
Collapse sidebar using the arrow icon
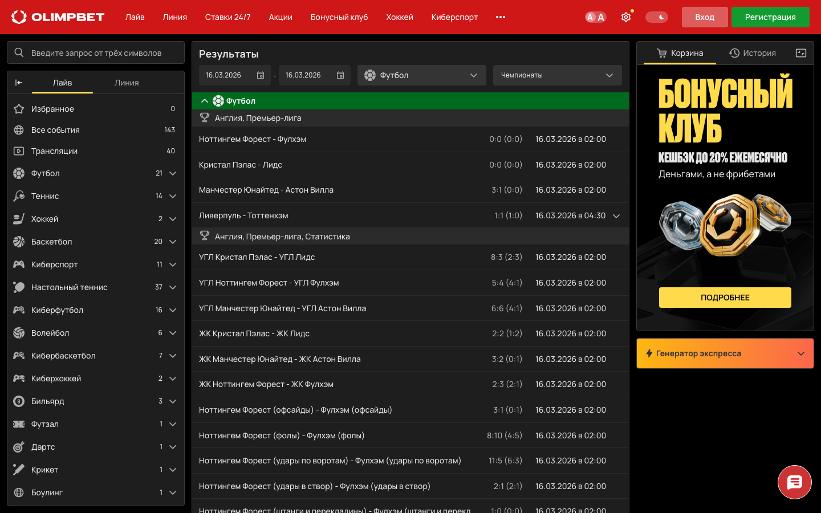coord(19,83)
